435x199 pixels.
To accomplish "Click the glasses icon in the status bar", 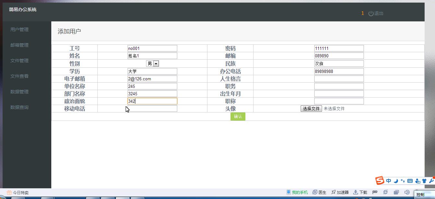I will pos(375,192).
